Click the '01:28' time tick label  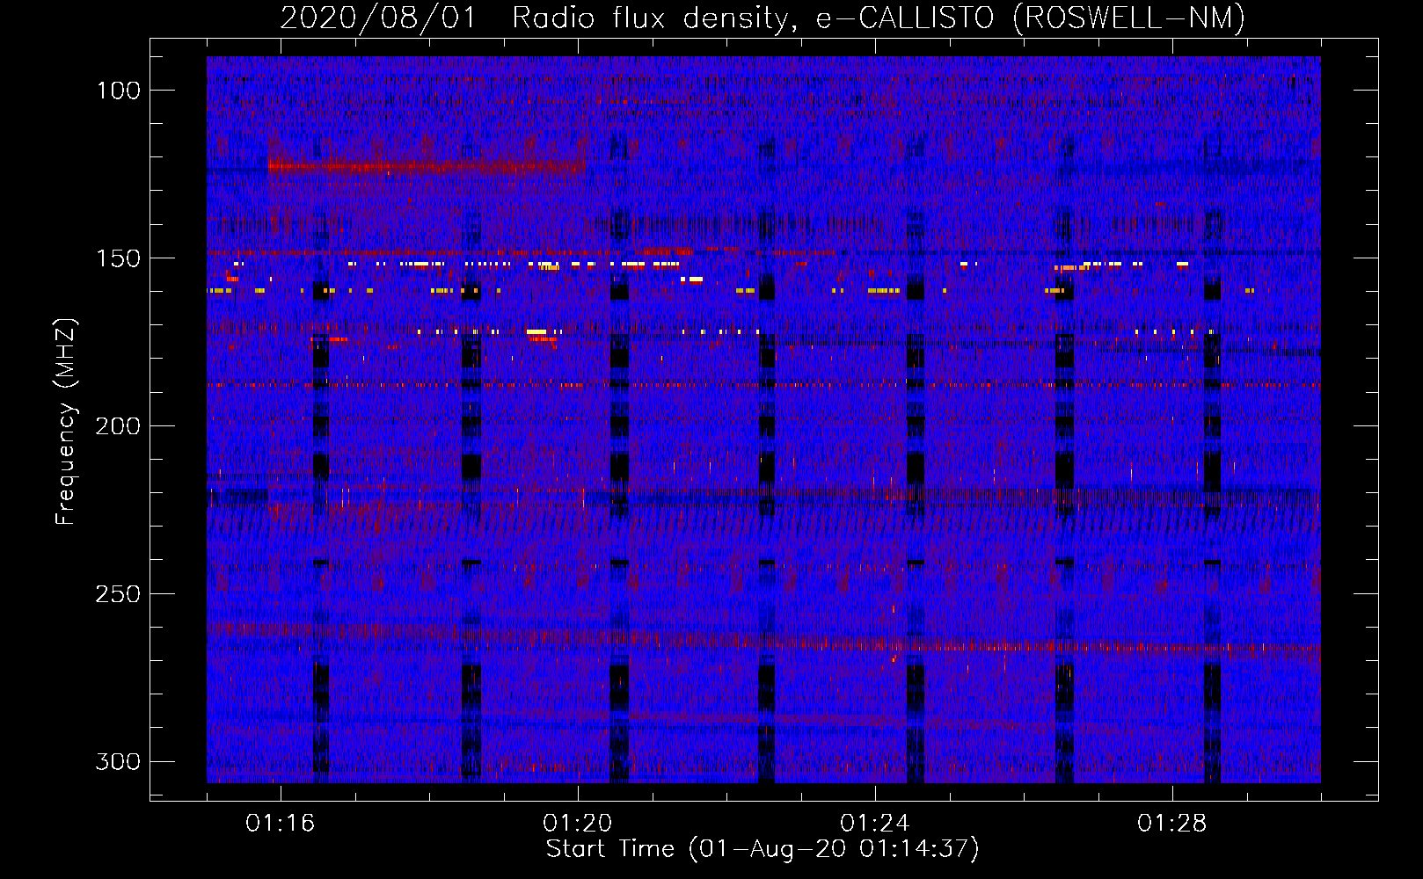tap(1172, 824)
